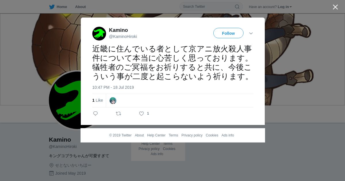Like the tweet with heart icon

(x=141, y=113)
